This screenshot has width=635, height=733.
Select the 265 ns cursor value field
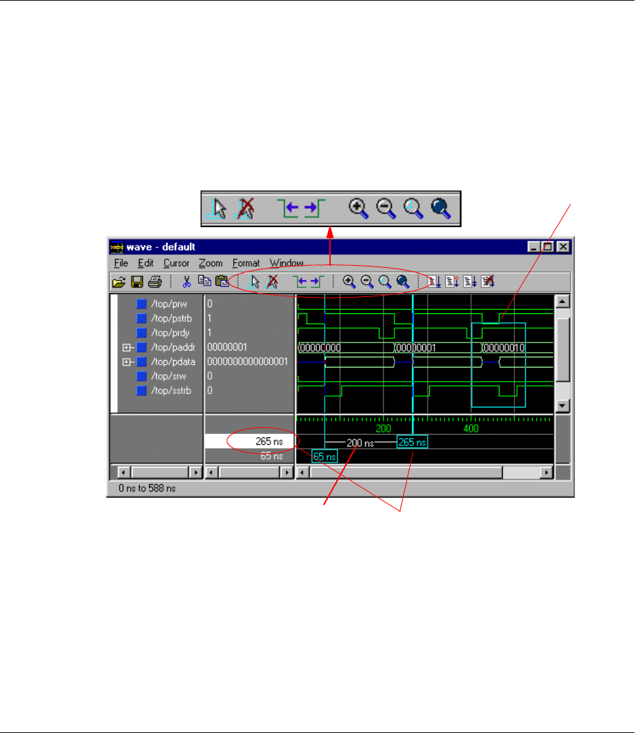point(250,441)
